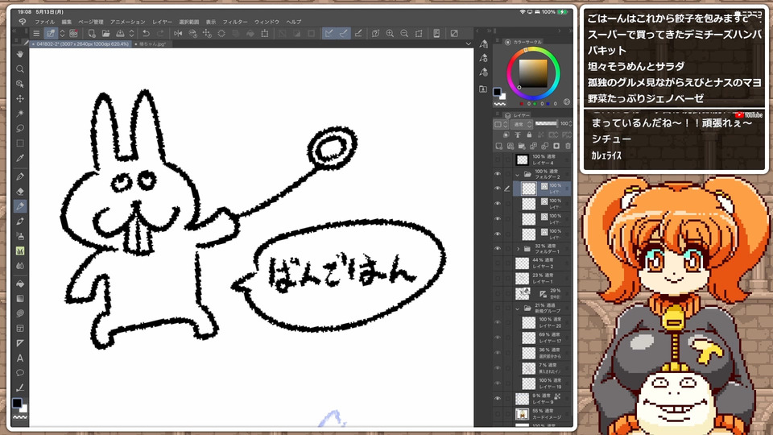The image size is (773, 435).
Task: Select the Fill bucket tool
Action: 19,284
